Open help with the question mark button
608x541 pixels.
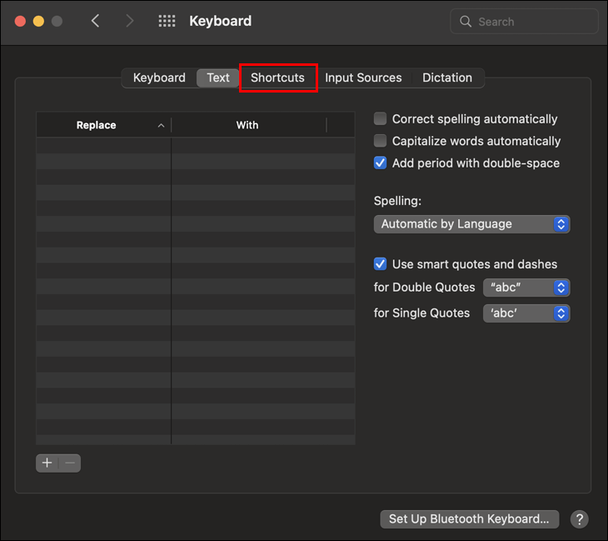pos(579,519)
